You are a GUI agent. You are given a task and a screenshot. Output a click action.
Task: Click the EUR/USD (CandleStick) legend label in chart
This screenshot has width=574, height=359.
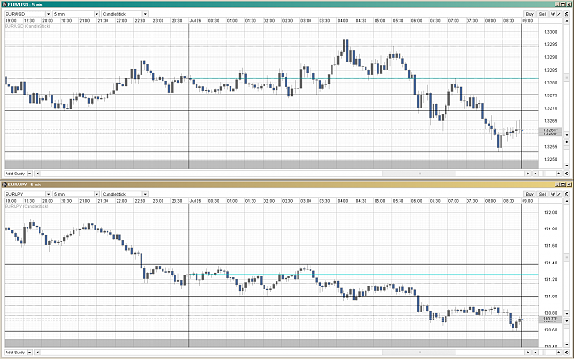[x=28, y=26]
